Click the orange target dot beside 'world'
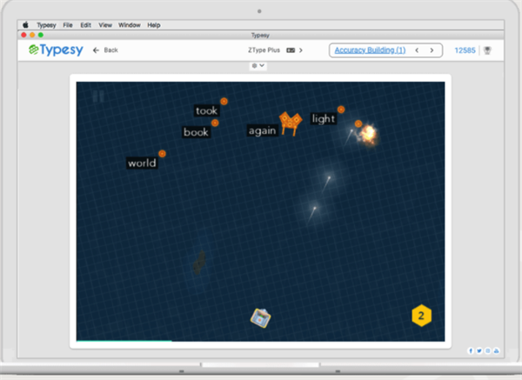The height and width of the screenshot is (380, 522). point(162,153)
